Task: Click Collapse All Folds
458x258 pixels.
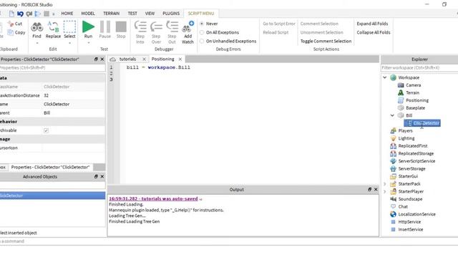Action: pyautogui.click(x=374, y=32)
